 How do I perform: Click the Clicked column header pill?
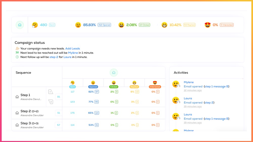point(114,87)
